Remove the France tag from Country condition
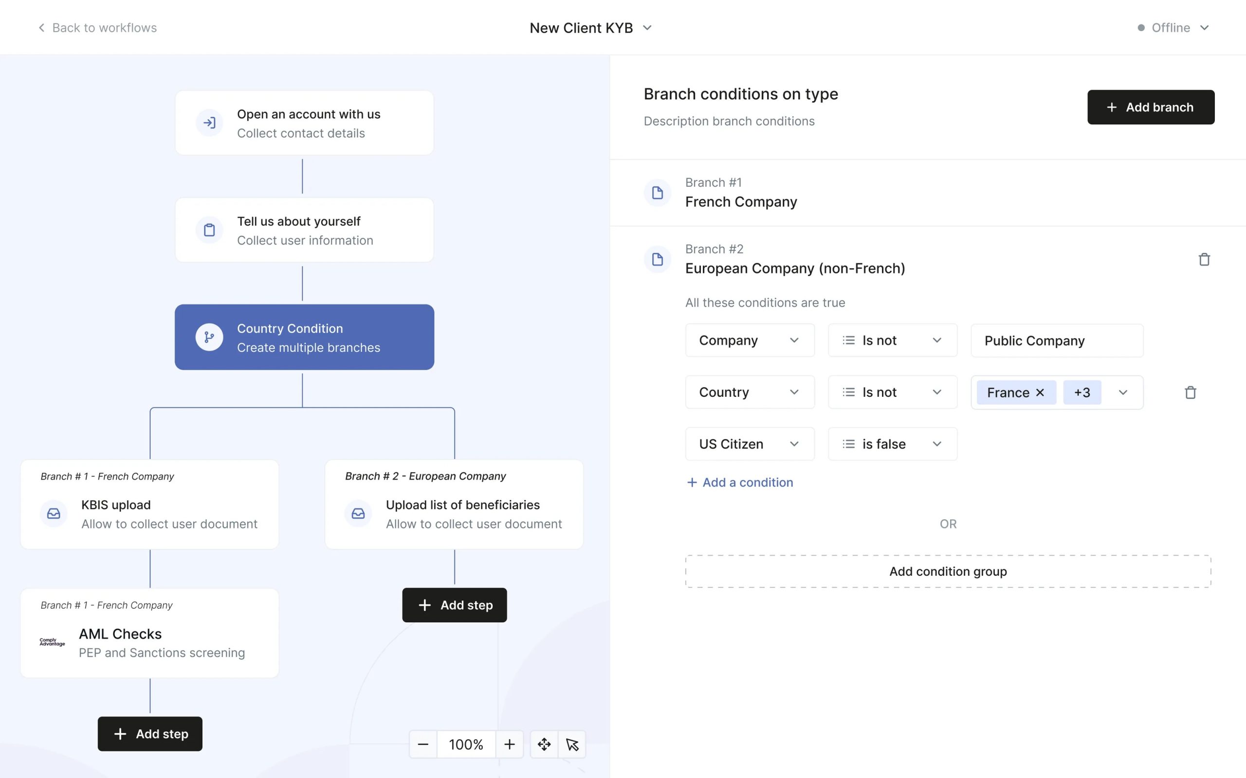The height and width of the screenshot is (778, 1246). coord(1041,392)
